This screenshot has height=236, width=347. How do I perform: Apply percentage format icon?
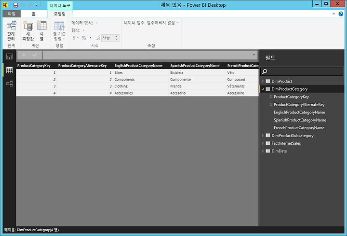coord(84,38)
